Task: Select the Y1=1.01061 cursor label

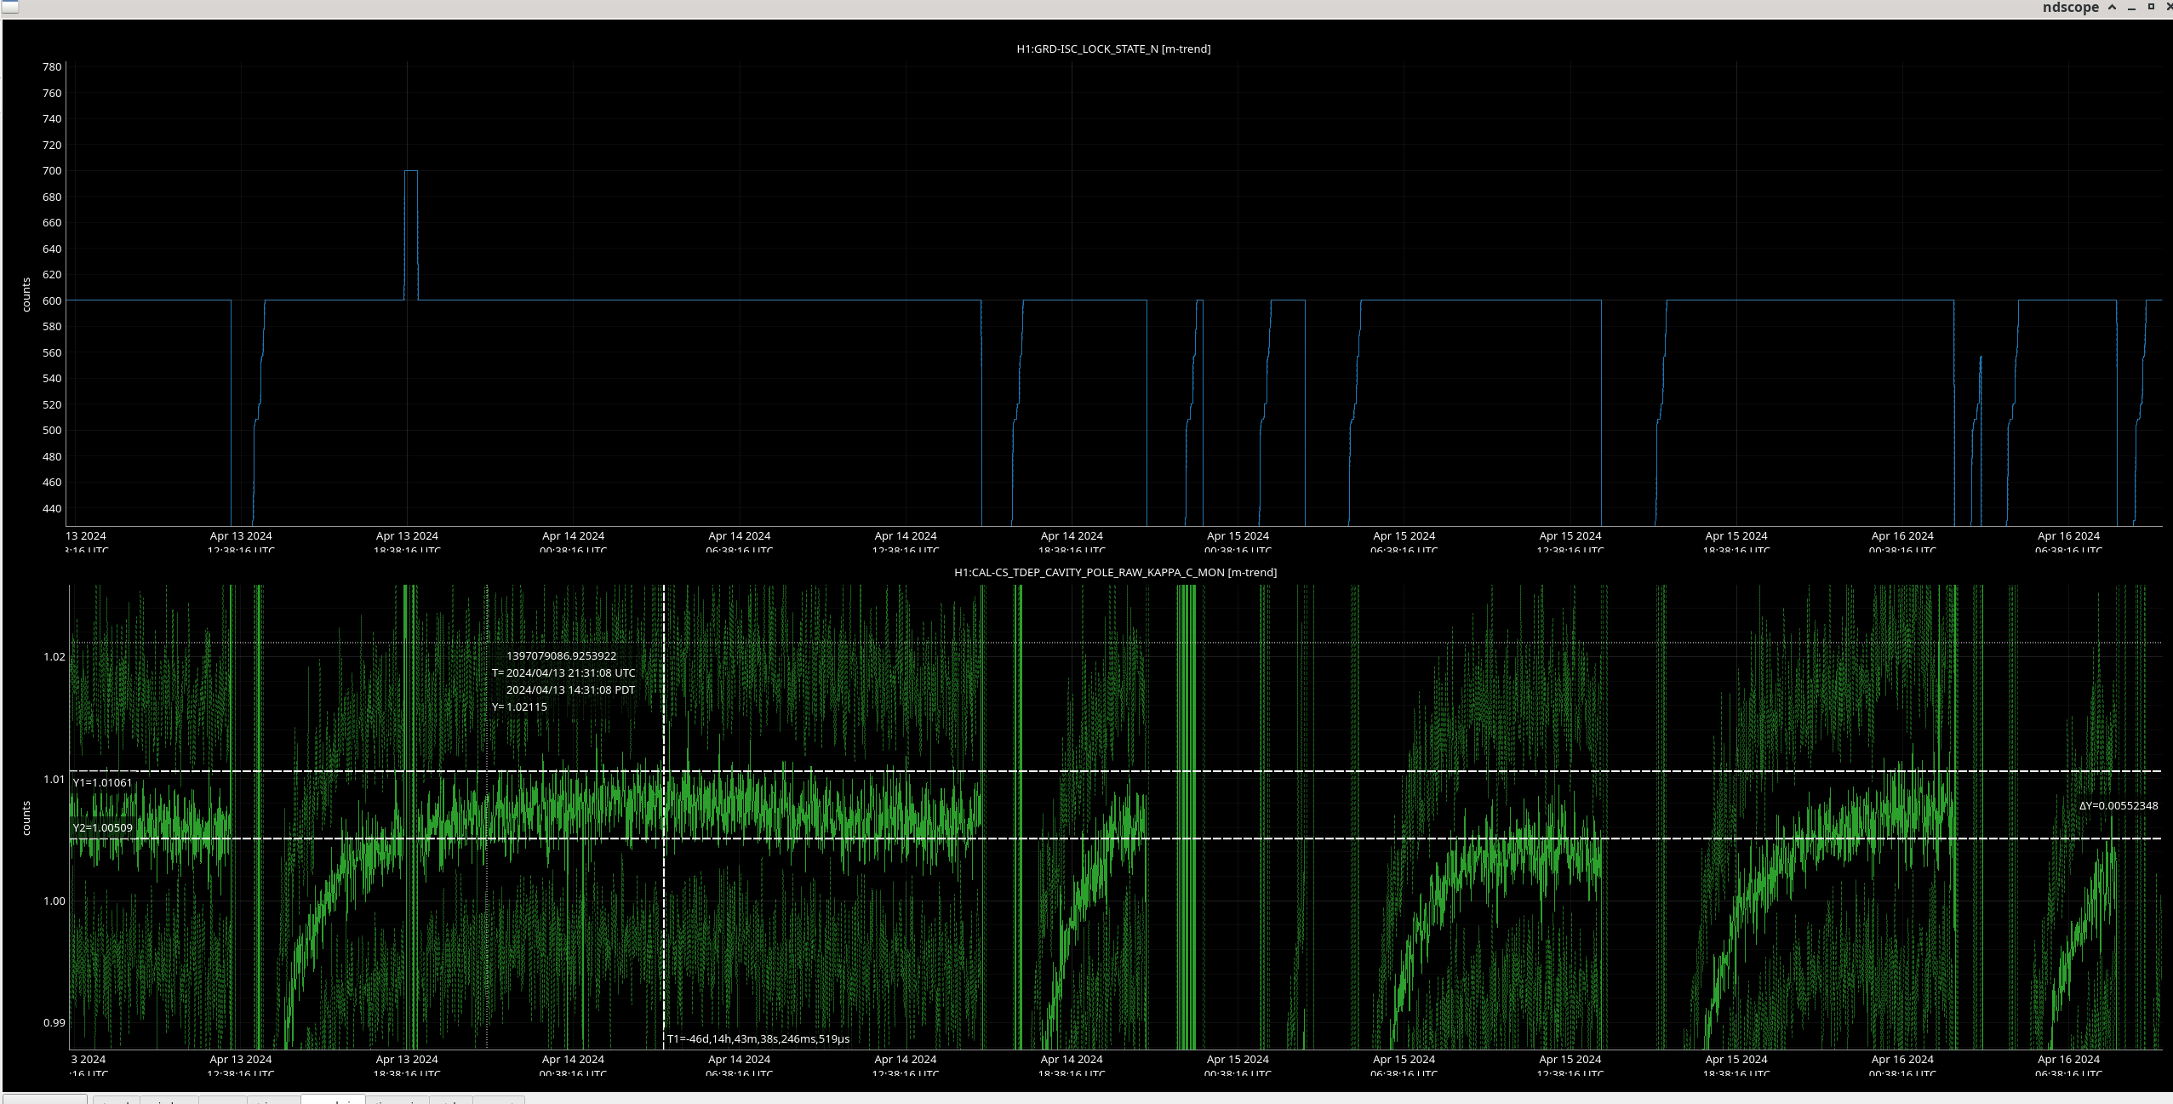Action: pyautogui.click(x=102, y=782)
